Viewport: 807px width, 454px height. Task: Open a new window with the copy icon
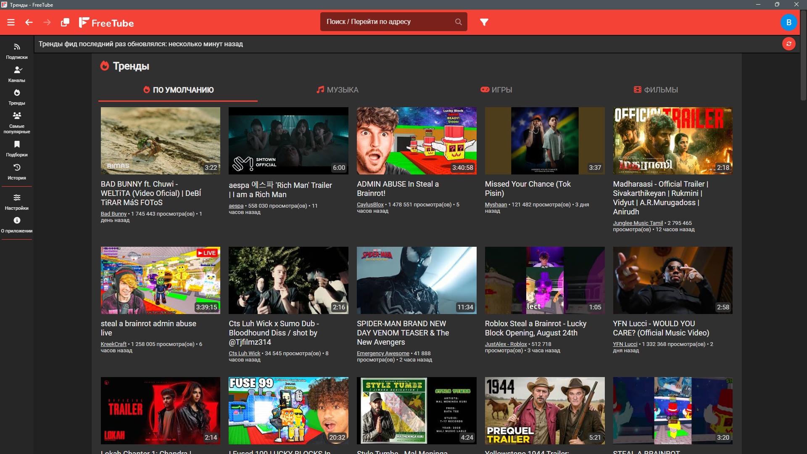[65, 22]
